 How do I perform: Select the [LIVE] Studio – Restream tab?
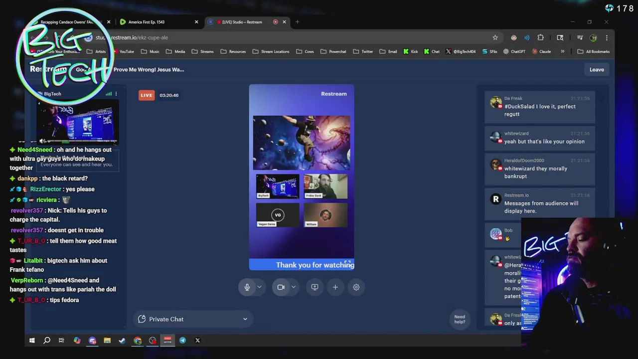[x=247, y=22]
